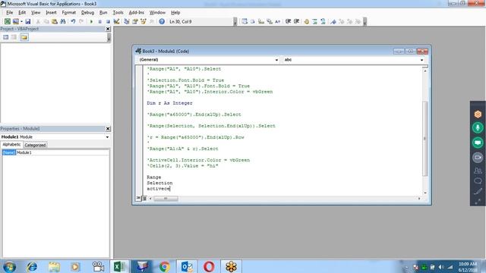
Task: Open the Run menu
Action: click(103, 12)
